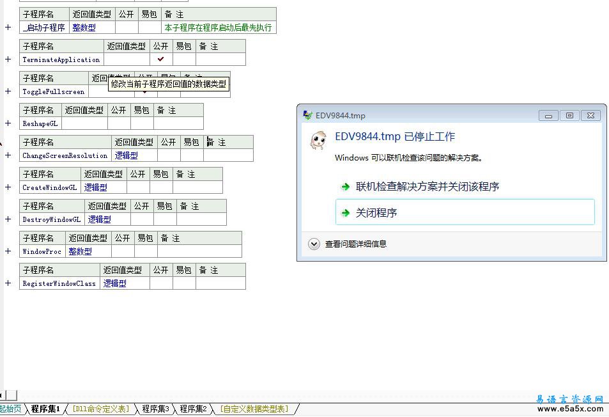Choose 关闭程序 in the crash dialog
Image resolution: width=609 pixels, height=417 pixels.
[x=465, y=213]
